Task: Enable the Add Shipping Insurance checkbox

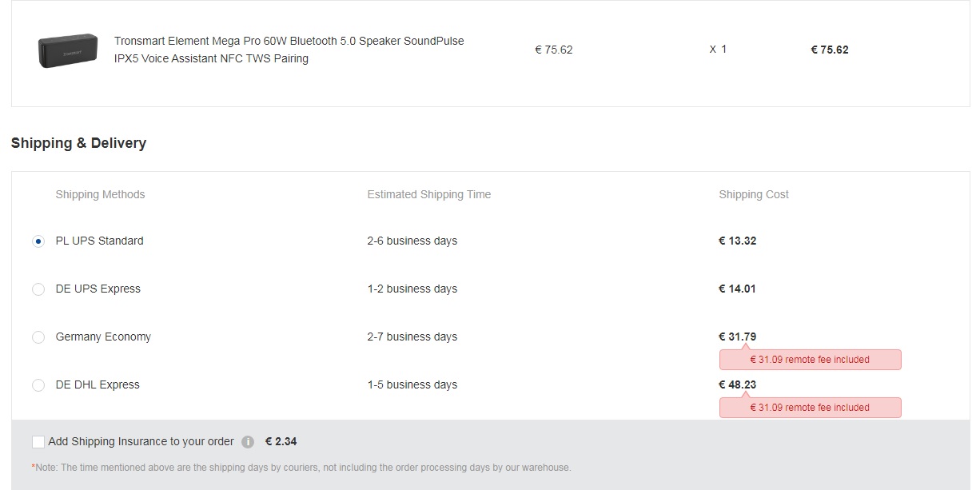Action: pyautogui.click(x=38, y=442)
